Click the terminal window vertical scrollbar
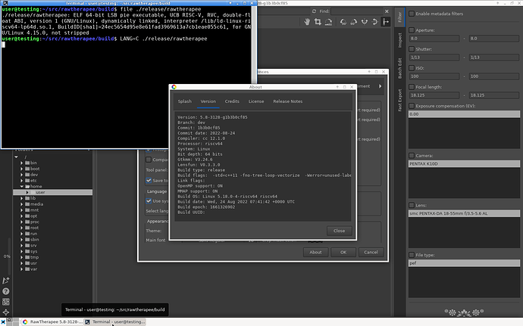 (x=254, y=45)
